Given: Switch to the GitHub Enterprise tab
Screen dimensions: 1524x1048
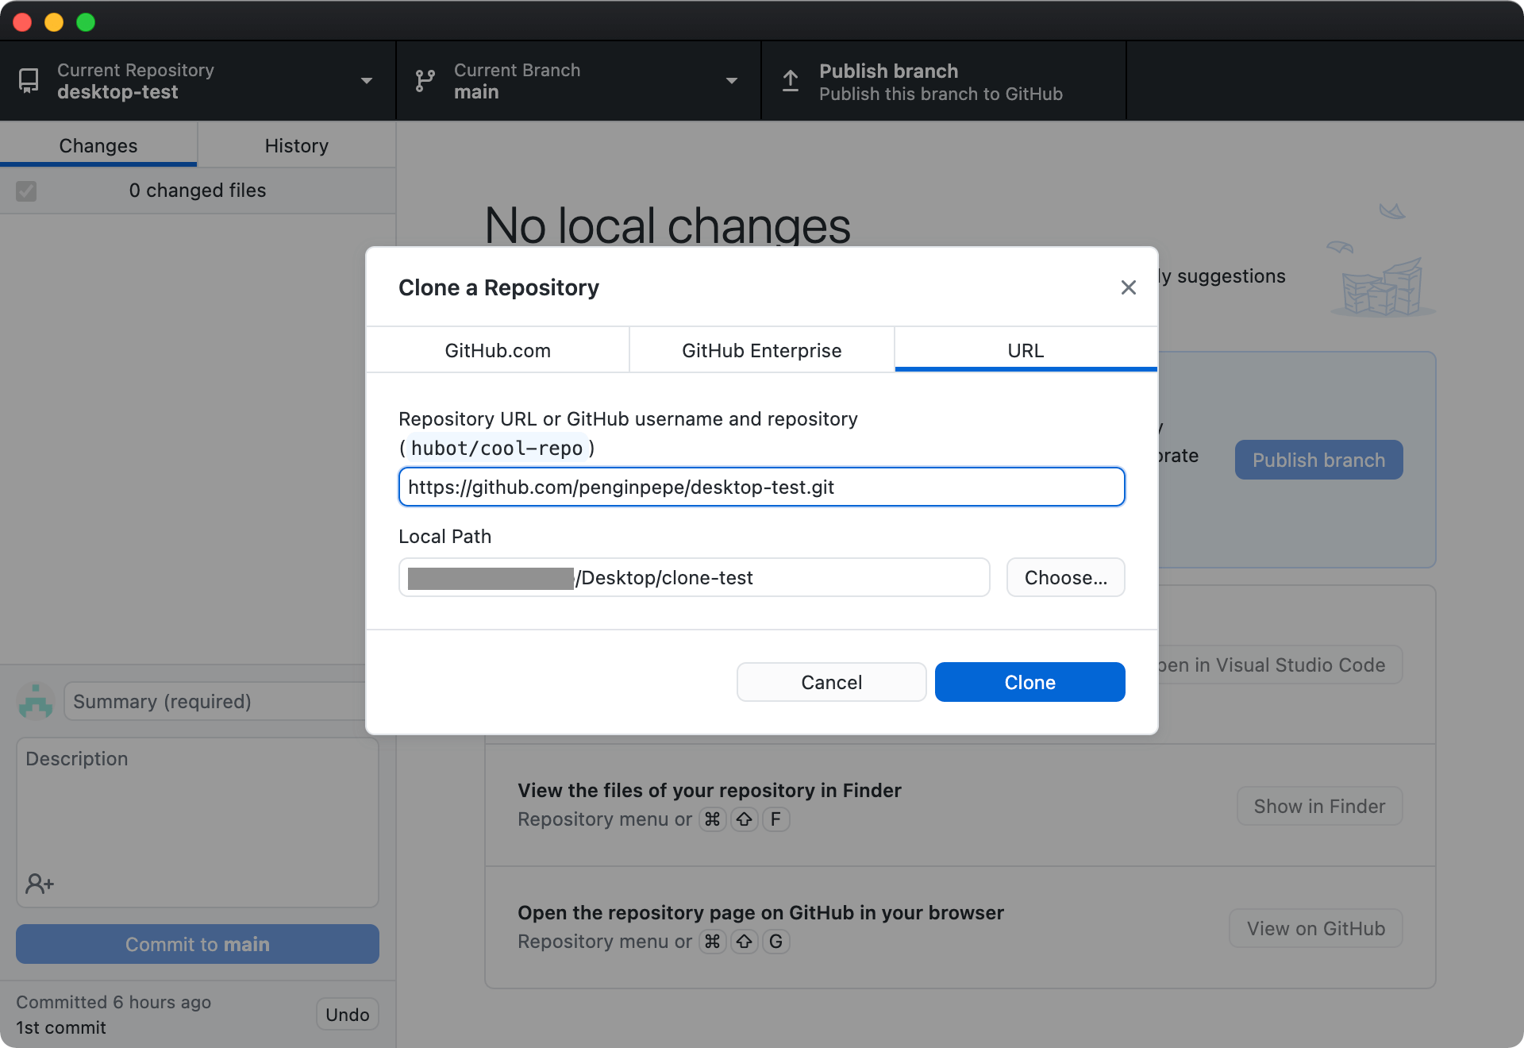Looking at the screenshot, I should tap(762, 350).
